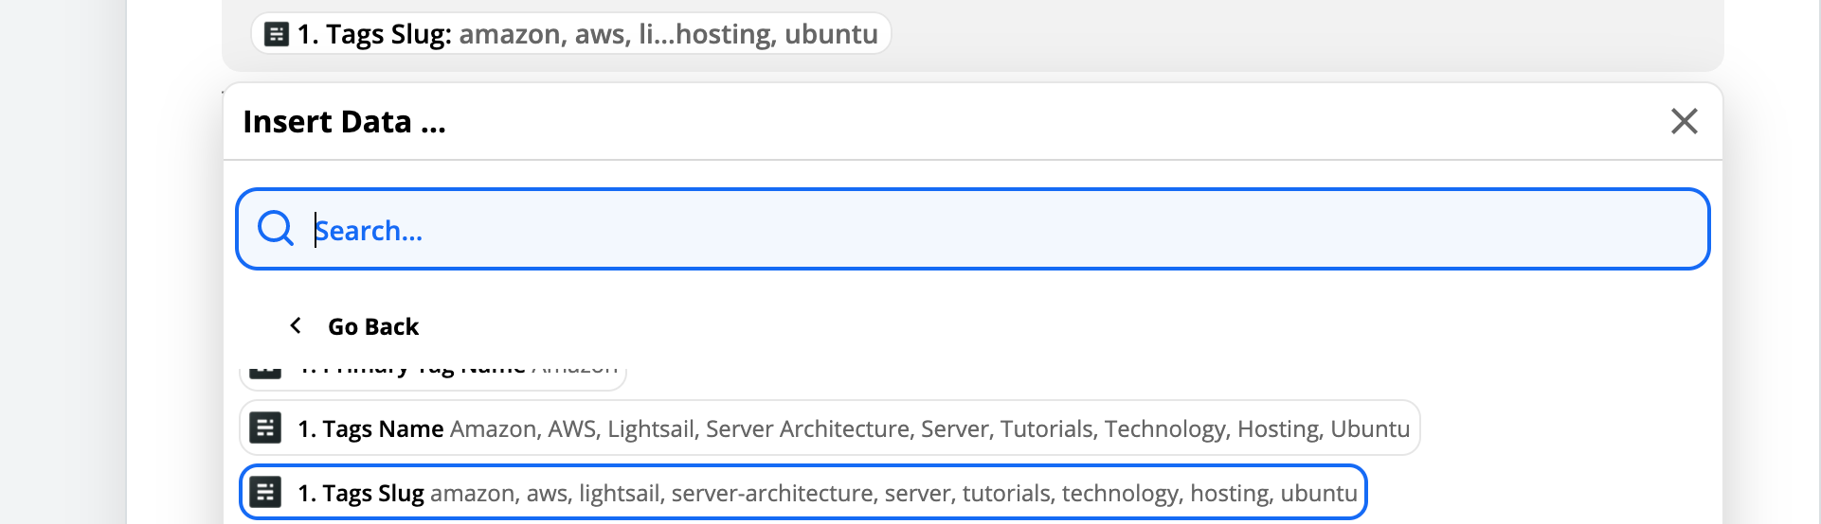Close the Insert Data panel
Image resolution: width=1821 pixels, height=524 pixels.
tap(1684, 121)
